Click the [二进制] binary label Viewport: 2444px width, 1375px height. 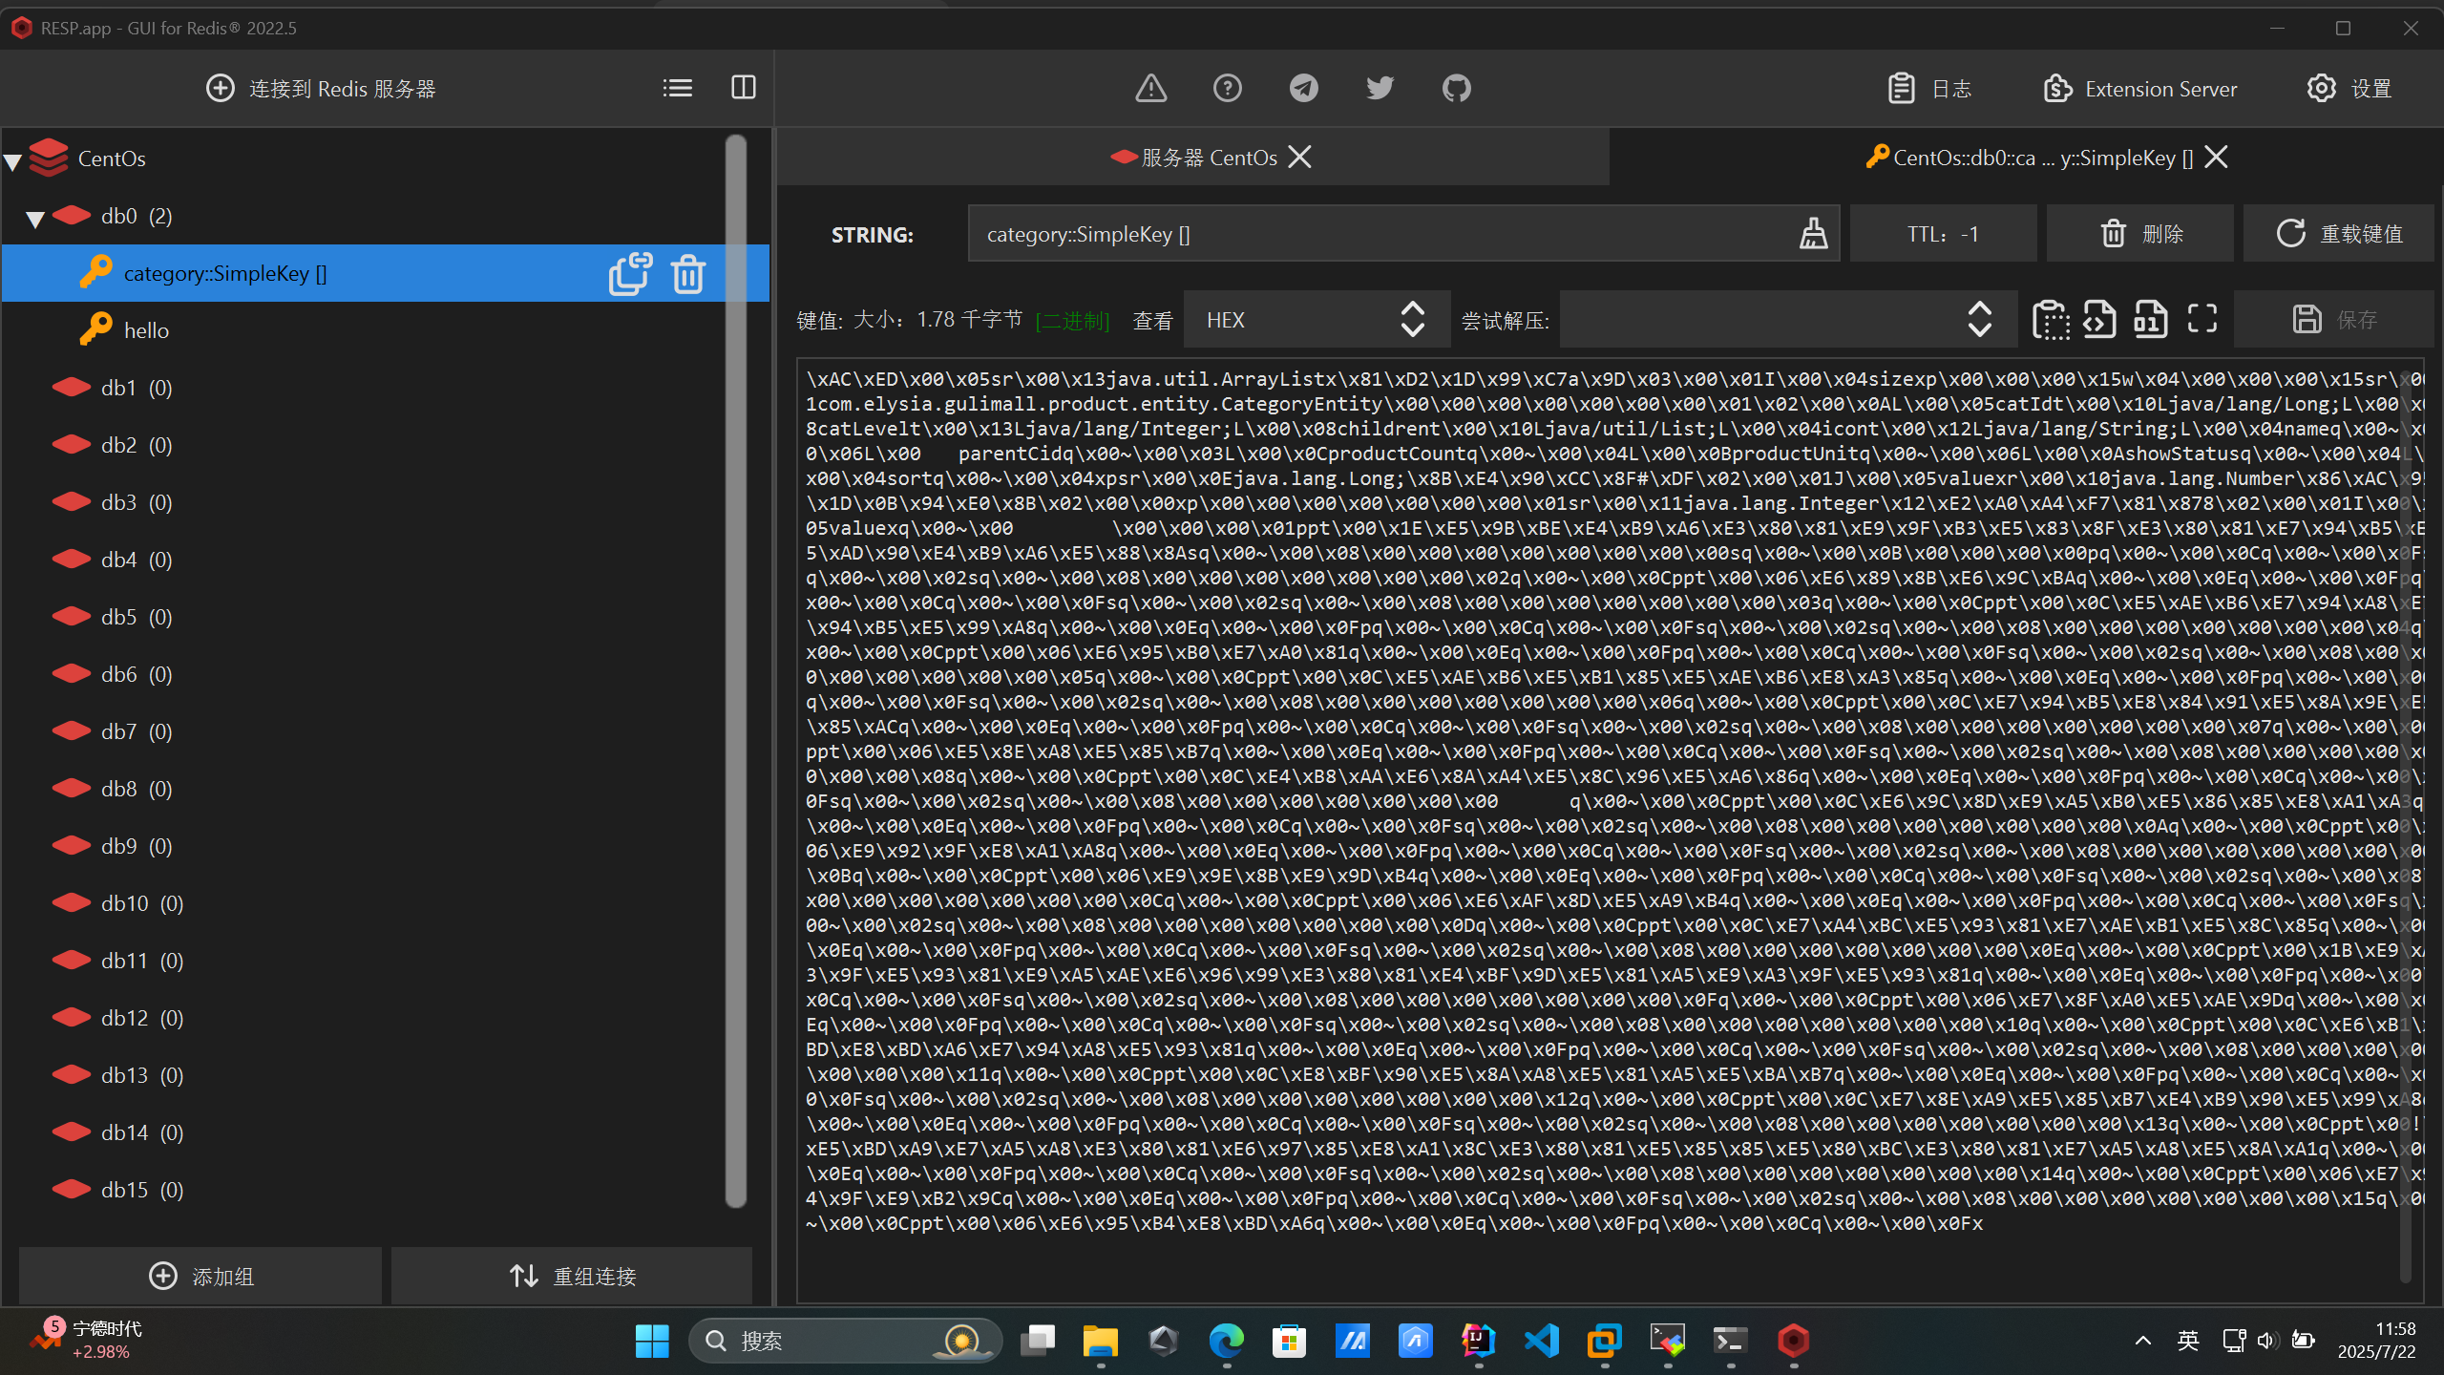1073,321
